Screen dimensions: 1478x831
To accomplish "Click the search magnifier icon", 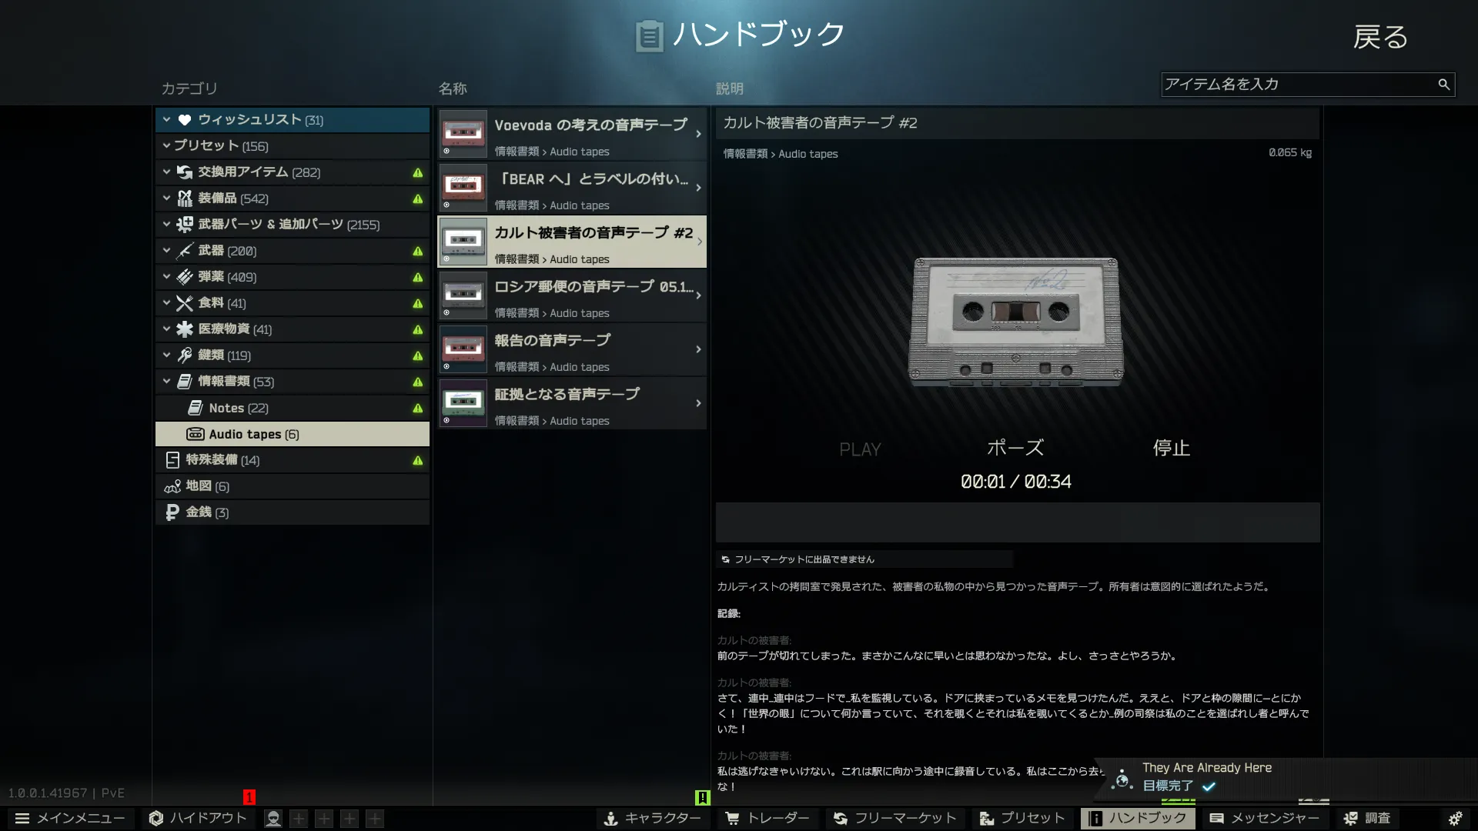I will [x=1443, y=85].
